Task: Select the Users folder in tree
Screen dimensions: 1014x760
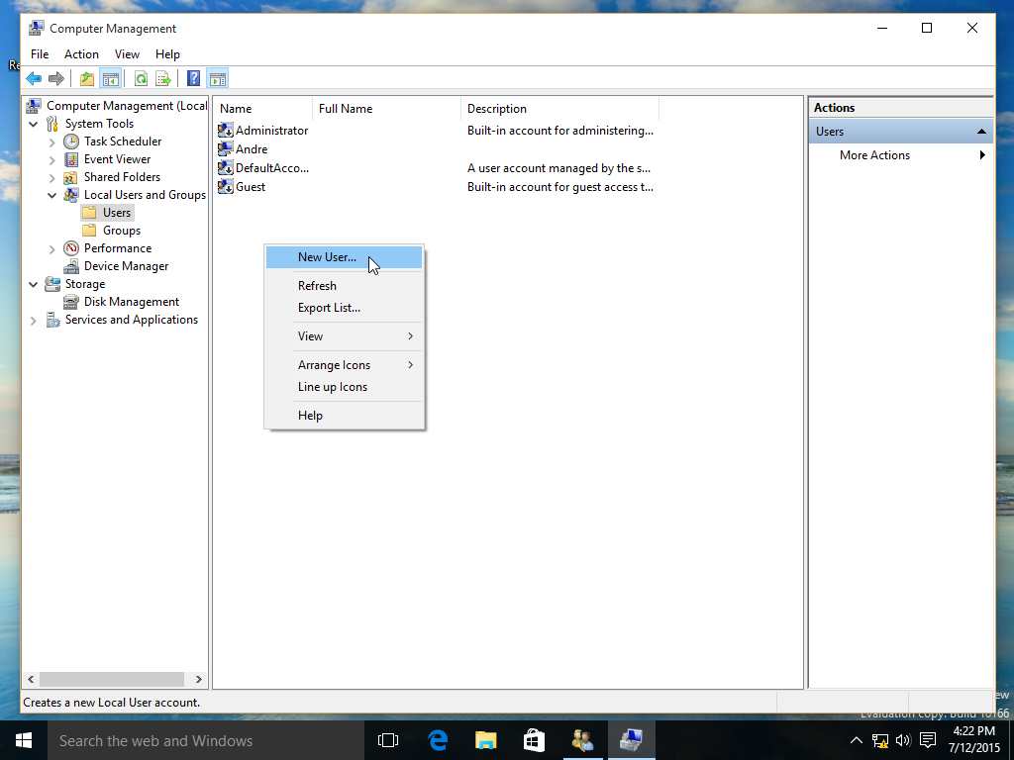Action: 117,213
